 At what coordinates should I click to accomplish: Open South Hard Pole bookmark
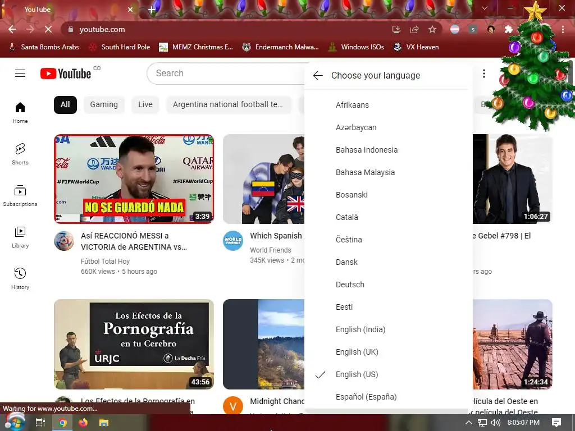pos(120,47)
